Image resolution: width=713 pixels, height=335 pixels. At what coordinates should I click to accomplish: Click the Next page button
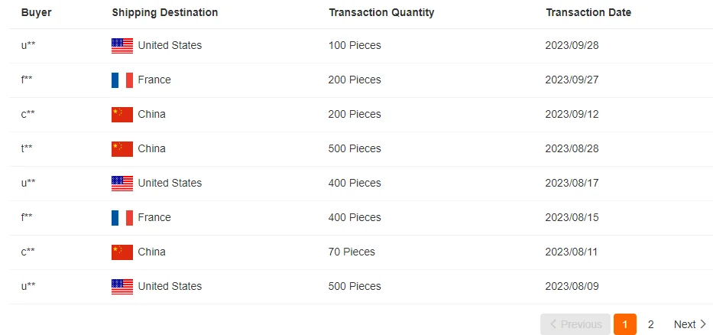(689, 324)
